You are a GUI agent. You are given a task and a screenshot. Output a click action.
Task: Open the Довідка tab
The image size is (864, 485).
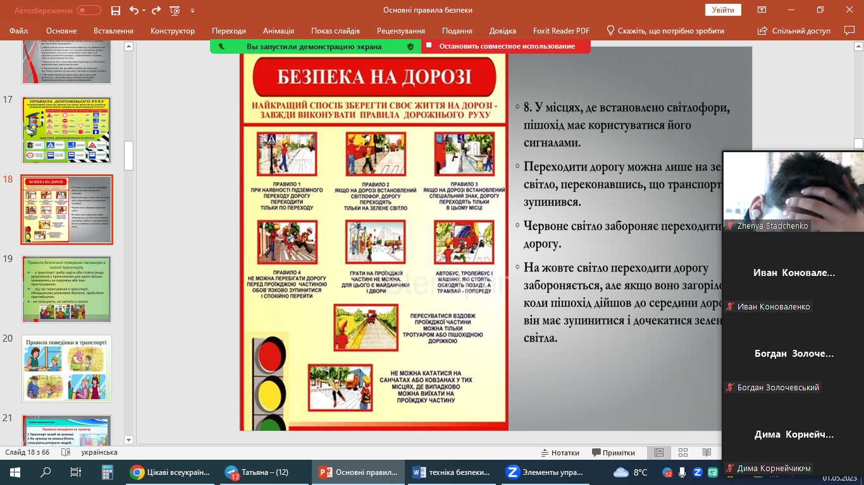point(503,31)
